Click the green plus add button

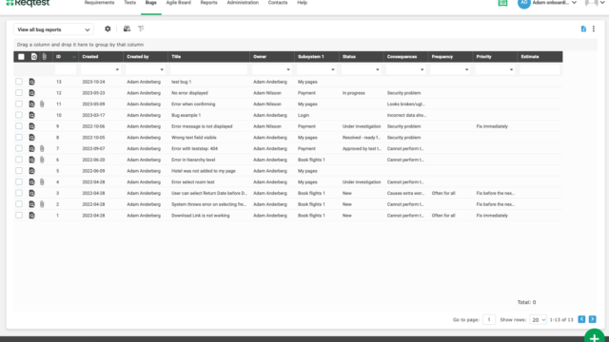pos(594,336)
